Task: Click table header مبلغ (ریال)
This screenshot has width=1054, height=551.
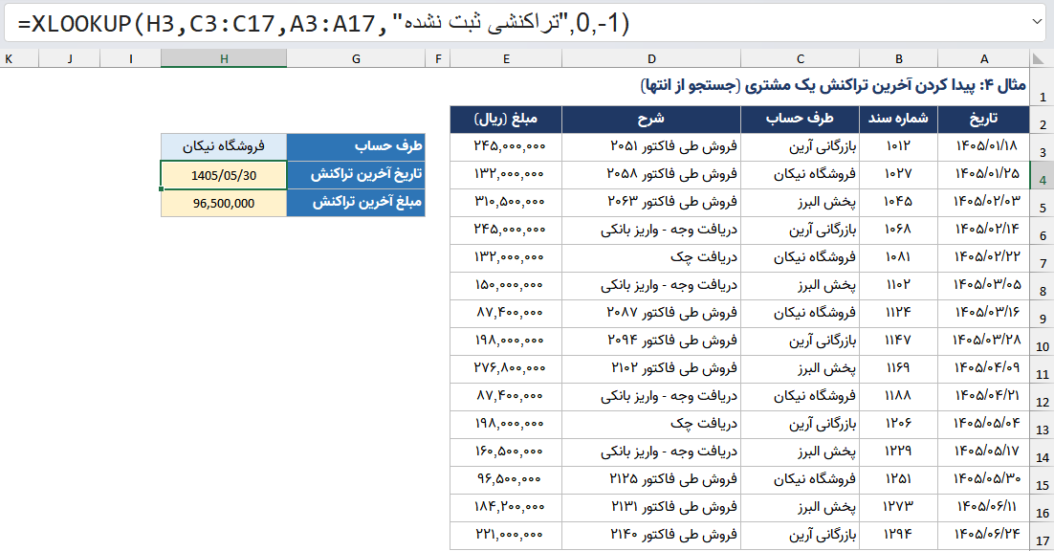Action: (x=506, y=119)
